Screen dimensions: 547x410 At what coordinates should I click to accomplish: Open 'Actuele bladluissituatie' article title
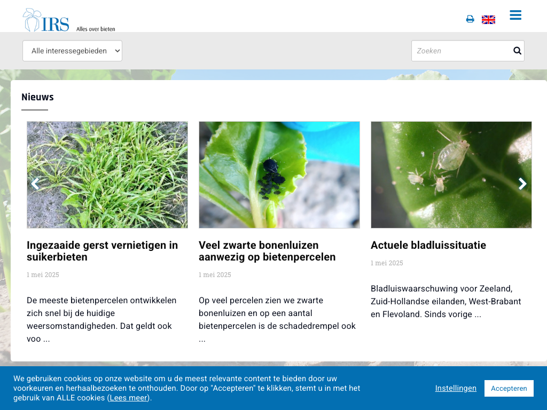428,245
